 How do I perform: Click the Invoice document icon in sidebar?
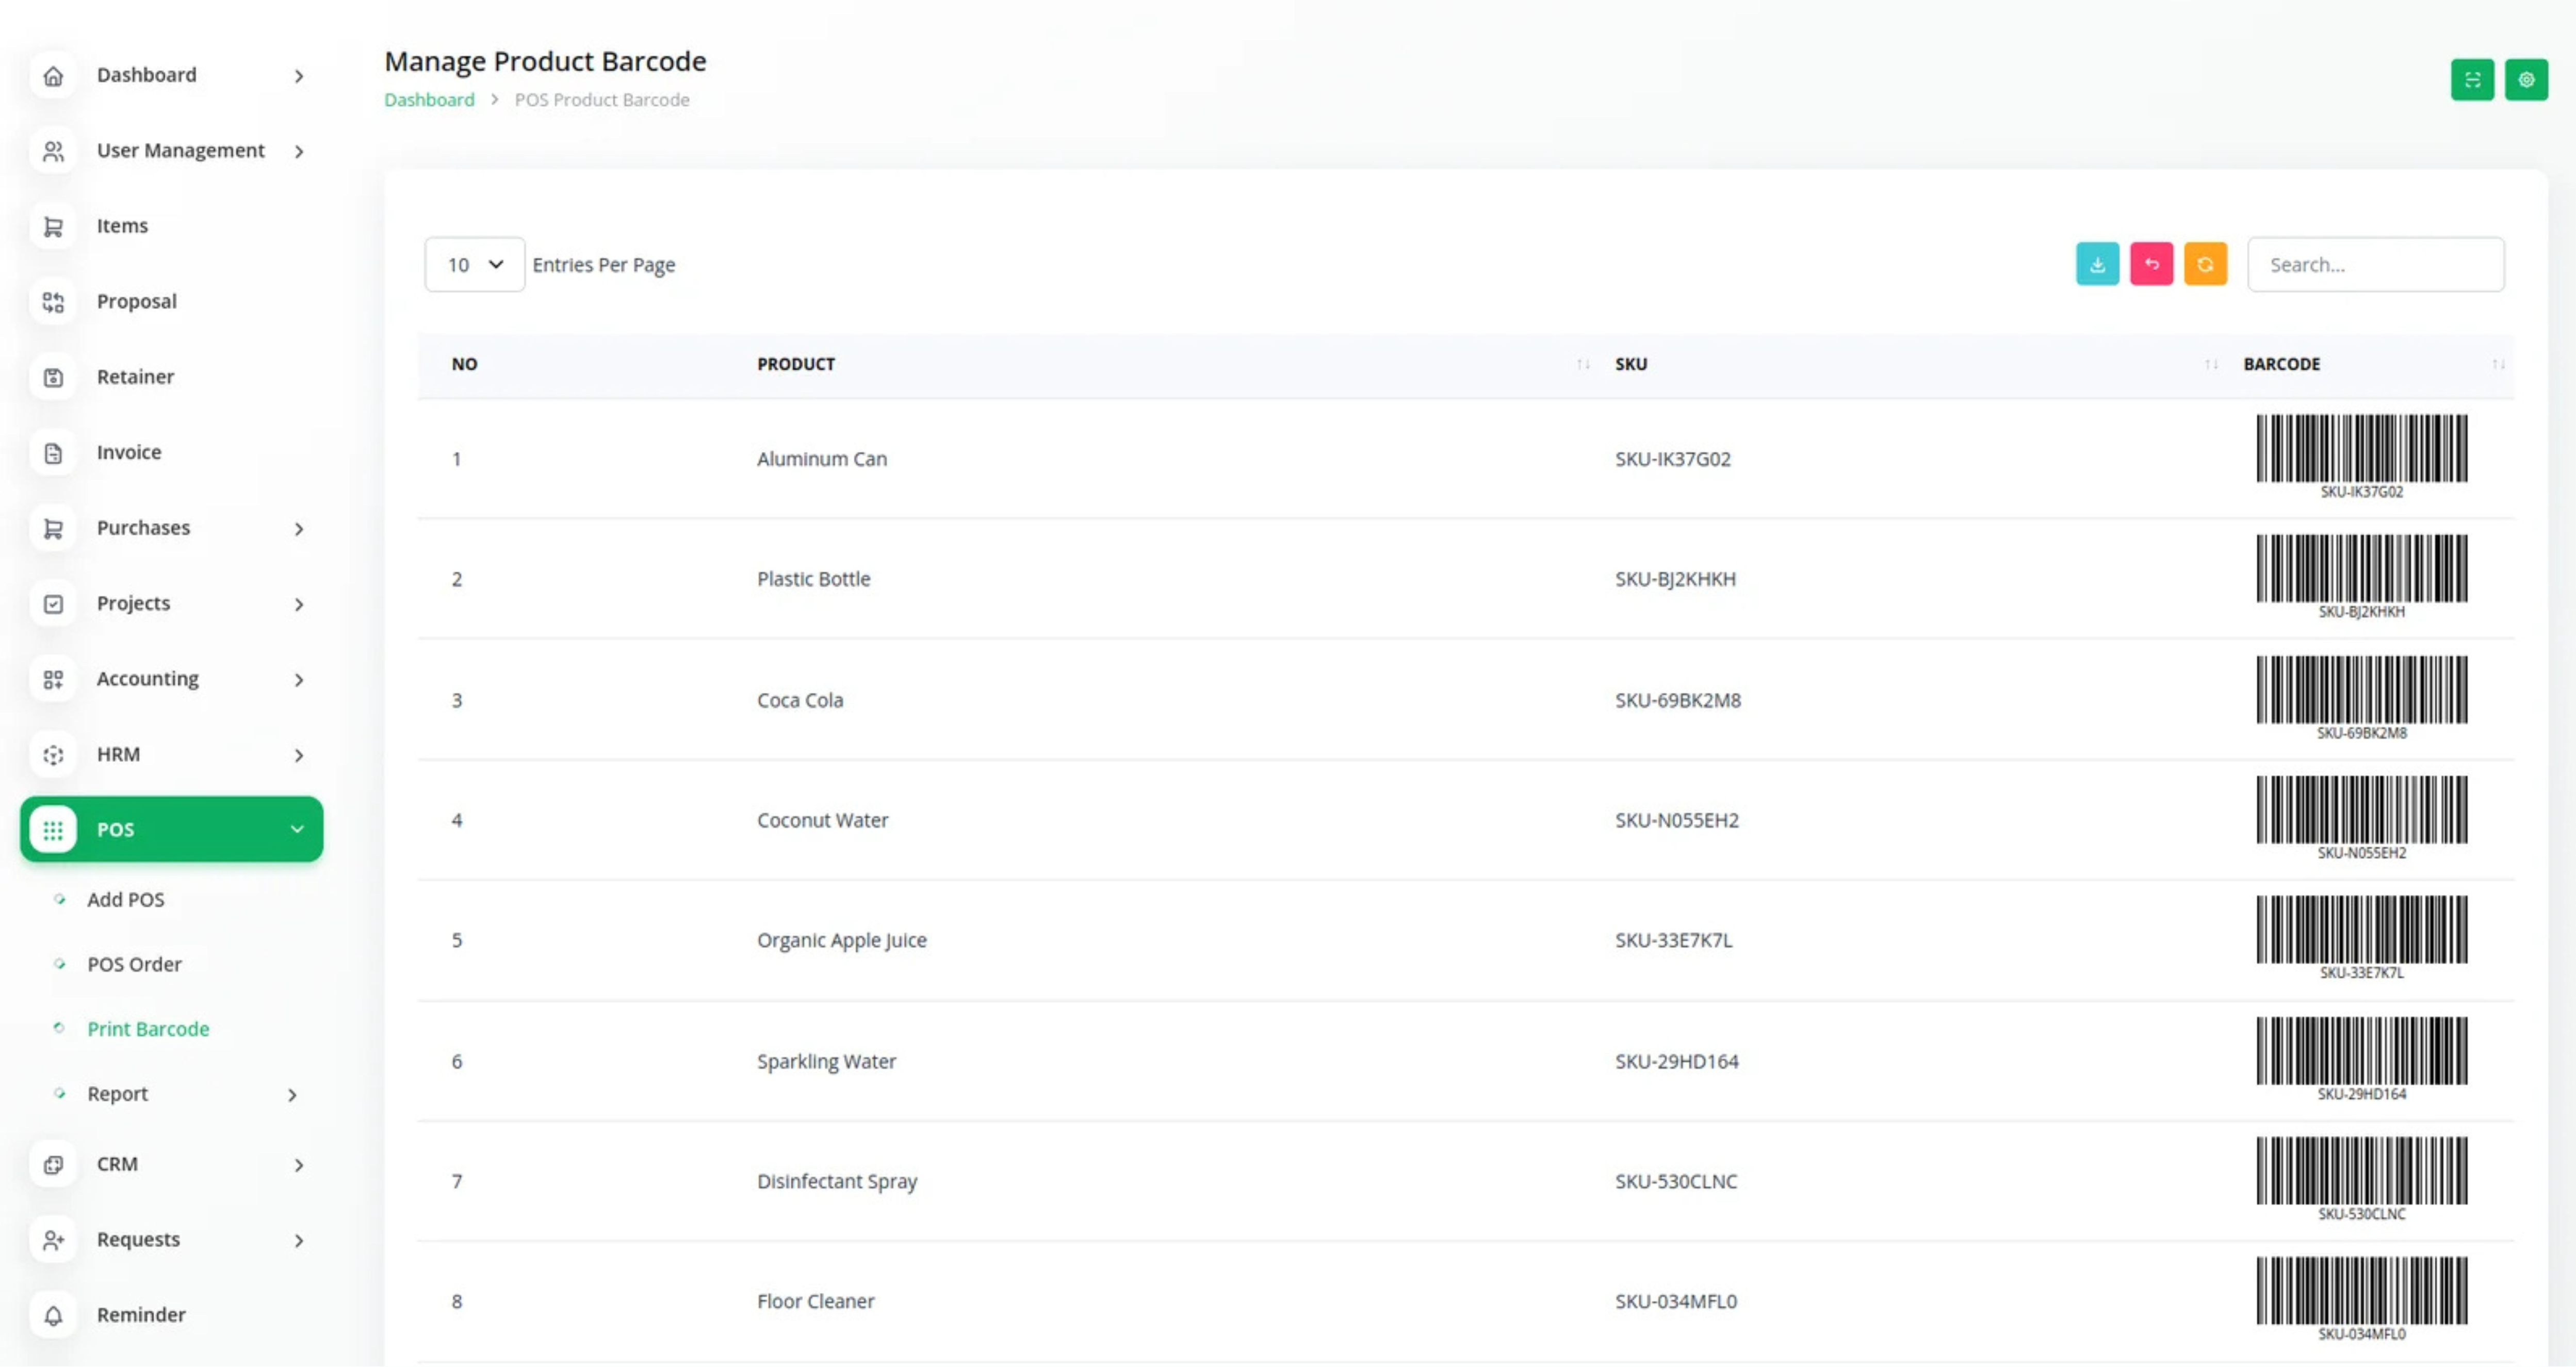(x=53, y=453)
